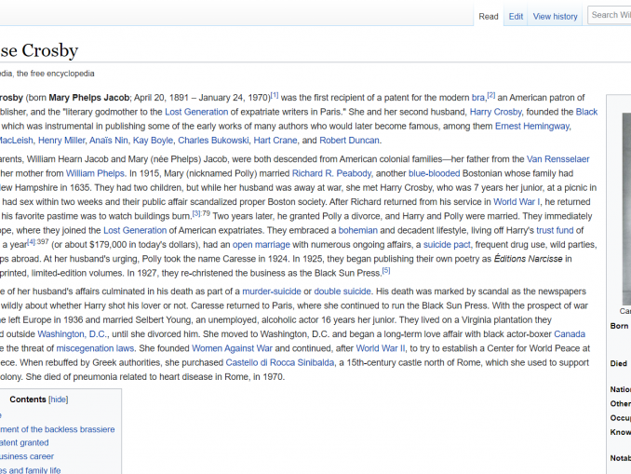Open citation reference [5]
631x474 pixels.
(x=386, y=271)
